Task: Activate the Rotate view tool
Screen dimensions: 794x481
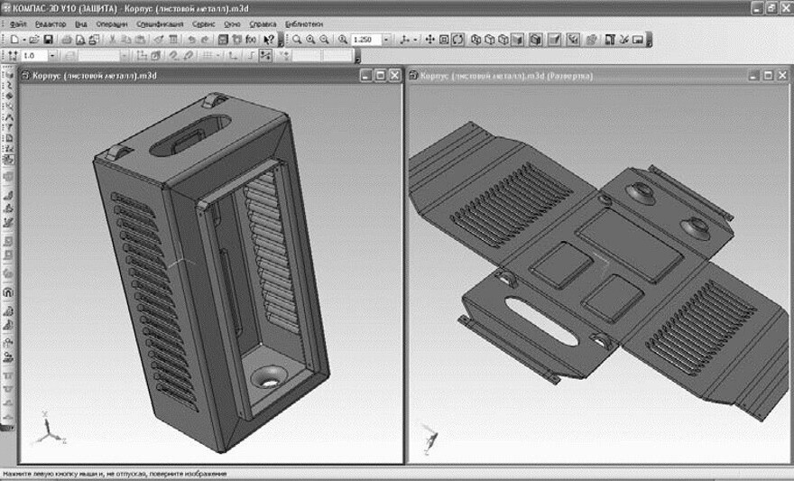Action: coord(457,41)
